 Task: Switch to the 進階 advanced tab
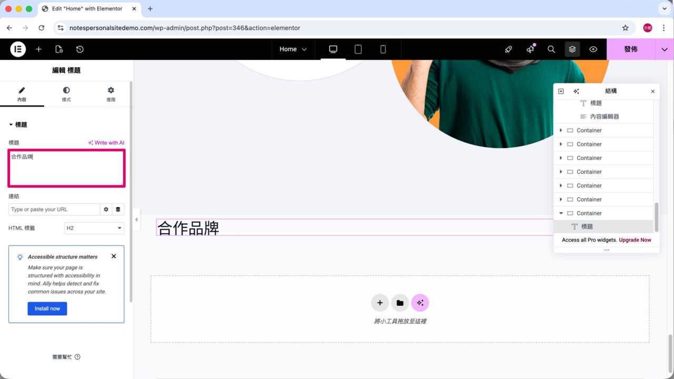click(x=111, y=94)
